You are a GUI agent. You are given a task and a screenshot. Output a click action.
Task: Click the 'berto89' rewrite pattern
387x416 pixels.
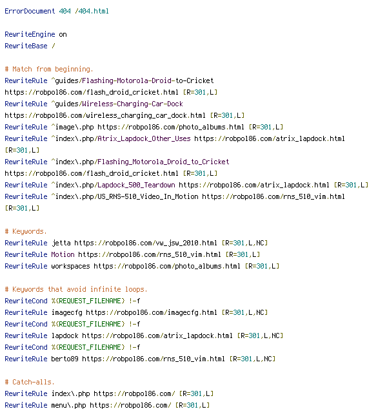[x=64, y=359]
